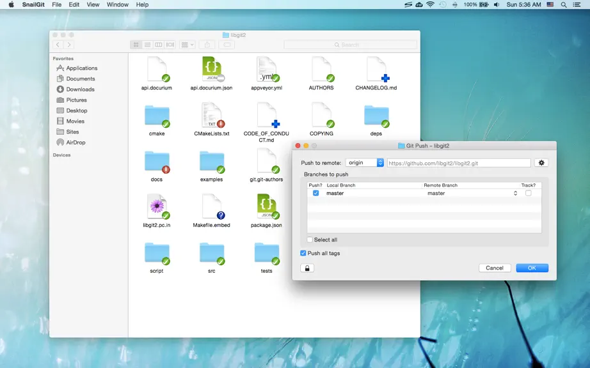Viewport: 590px width, 368px height.
Task: Select the git.git-authors file icon
Action: [267, 161]
